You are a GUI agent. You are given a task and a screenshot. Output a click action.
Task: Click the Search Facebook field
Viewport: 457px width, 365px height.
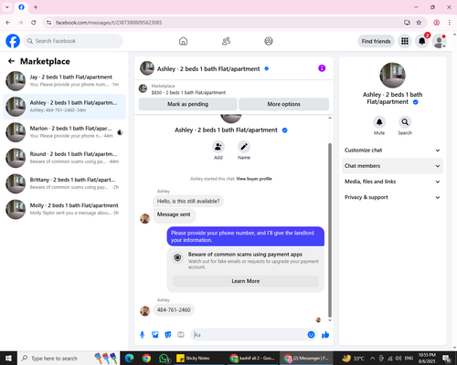(x=73, y=41)
